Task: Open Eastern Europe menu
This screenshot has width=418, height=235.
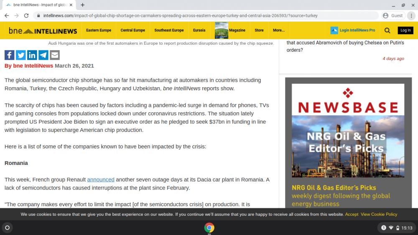Action: click(x=99, y=30)
